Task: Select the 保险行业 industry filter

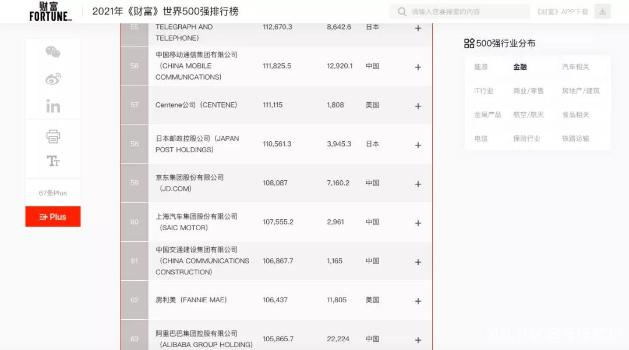Action: click(x=526, y=138)
